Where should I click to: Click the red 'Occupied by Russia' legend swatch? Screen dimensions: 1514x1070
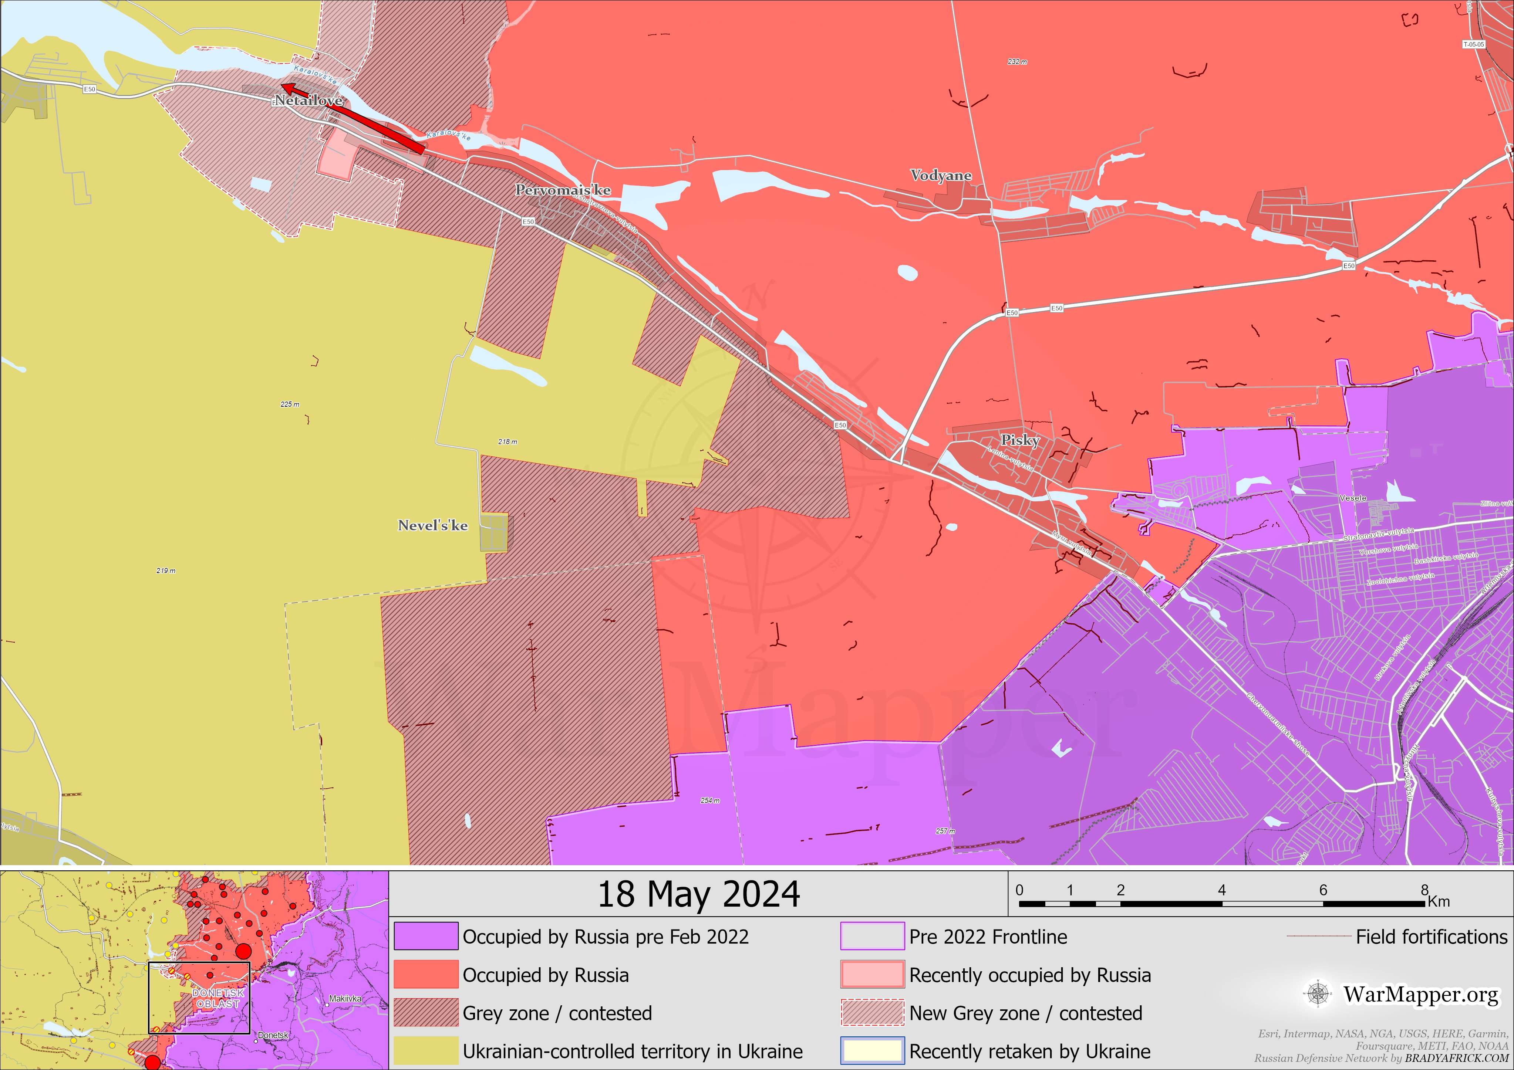click(x=426, y=974)
